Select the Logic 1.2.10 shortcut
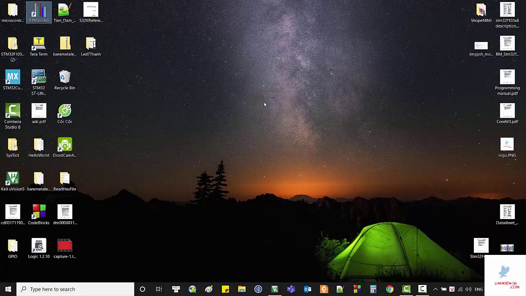This screenshot has height=296, width=526. 39,249
